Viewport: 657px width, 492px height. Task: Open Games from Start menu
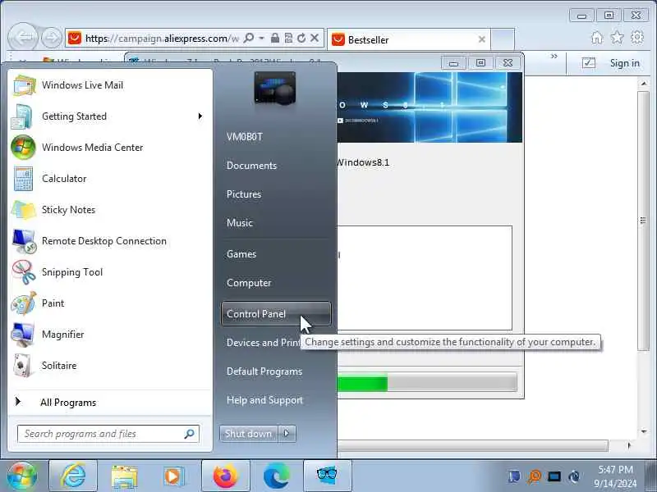(241, 254)
